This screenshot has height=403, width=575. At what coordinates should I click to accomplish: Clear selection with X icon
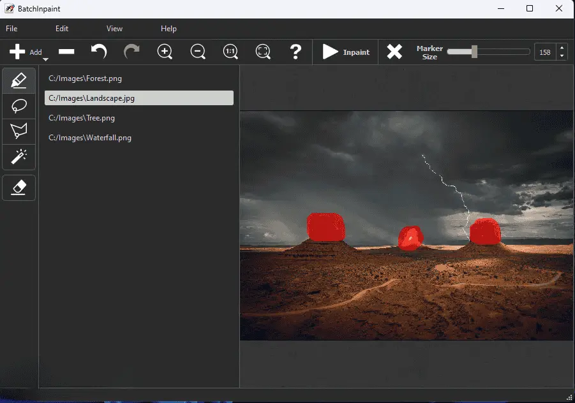(x=394, y=52)
